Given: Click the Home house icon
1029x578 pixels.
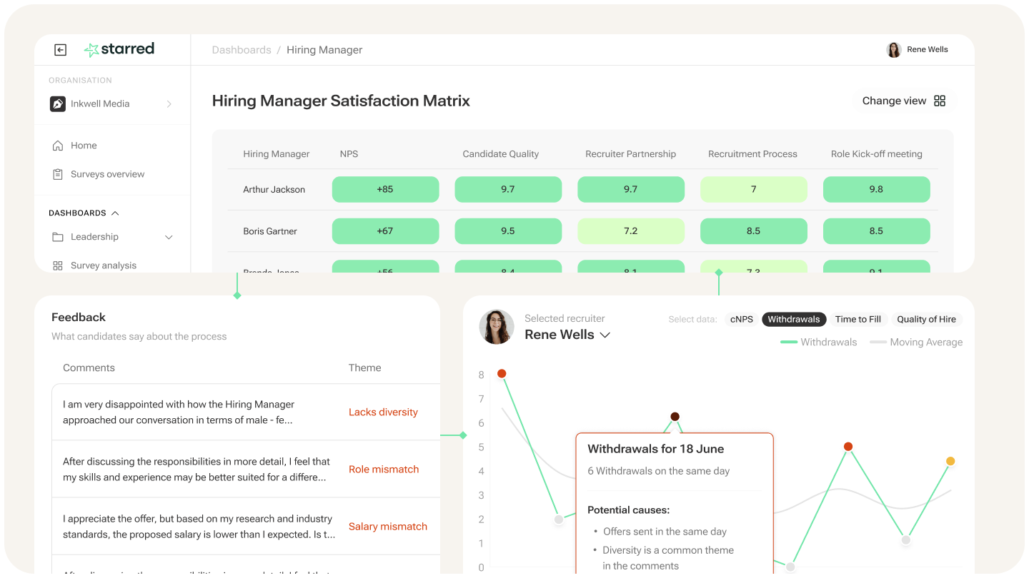Looking at the screenshot, I should tap(58, 146).
